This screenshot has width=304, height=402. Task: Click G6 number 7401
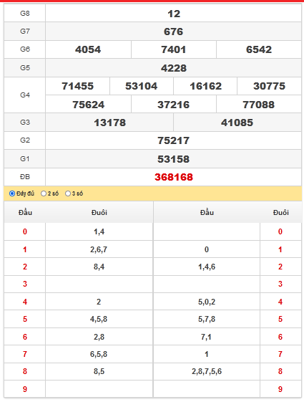point(174,49)
